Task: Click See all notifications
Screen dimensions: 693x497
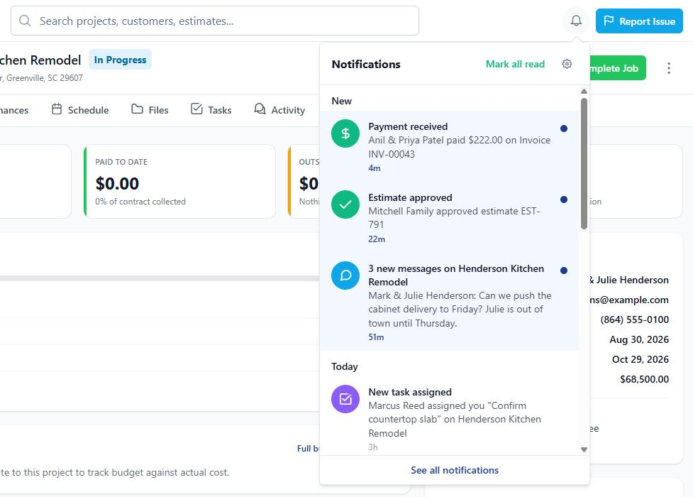Action: pos(455,470)
